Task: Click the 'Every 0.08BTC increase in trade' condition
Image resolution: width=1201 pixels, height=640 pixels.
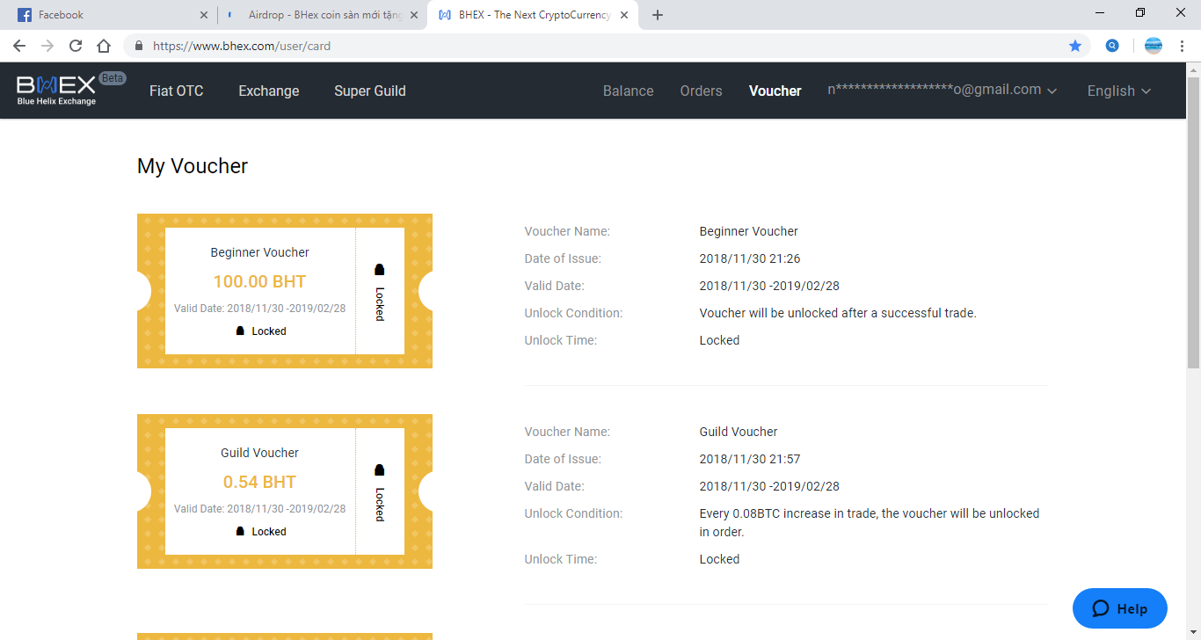Action: [870, 522]
